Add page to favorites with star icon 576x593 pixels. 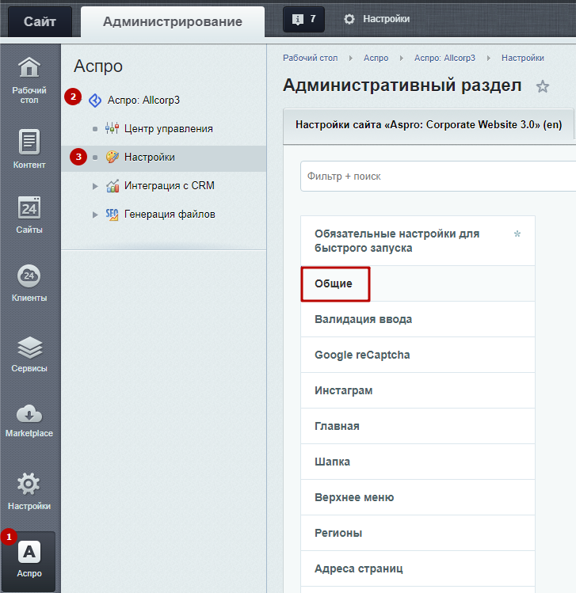pyautogui.click(x=542, y=86)
